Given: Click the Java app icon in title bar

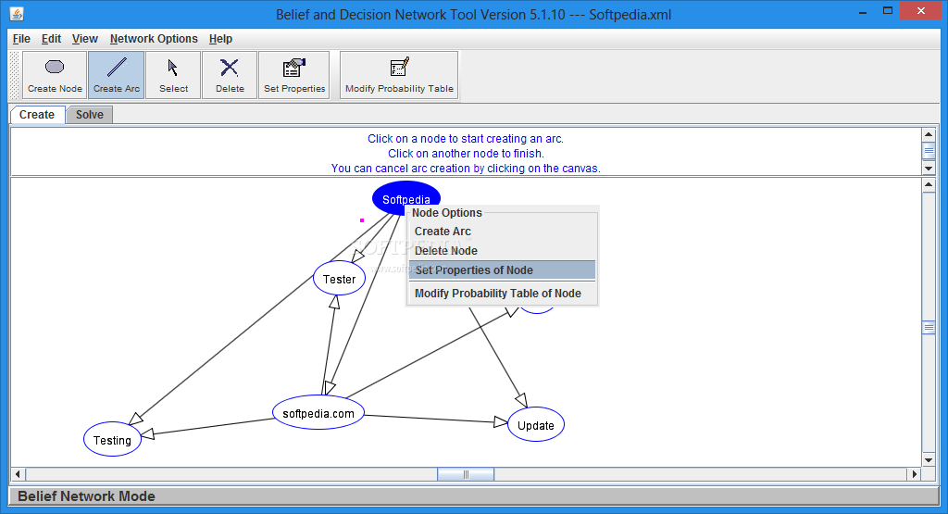Looking at the screenshot, I should coord(17,13).
